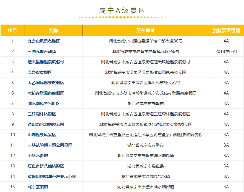Select address 湖北省咸宁市通城县隽水镇

(146, 176)
